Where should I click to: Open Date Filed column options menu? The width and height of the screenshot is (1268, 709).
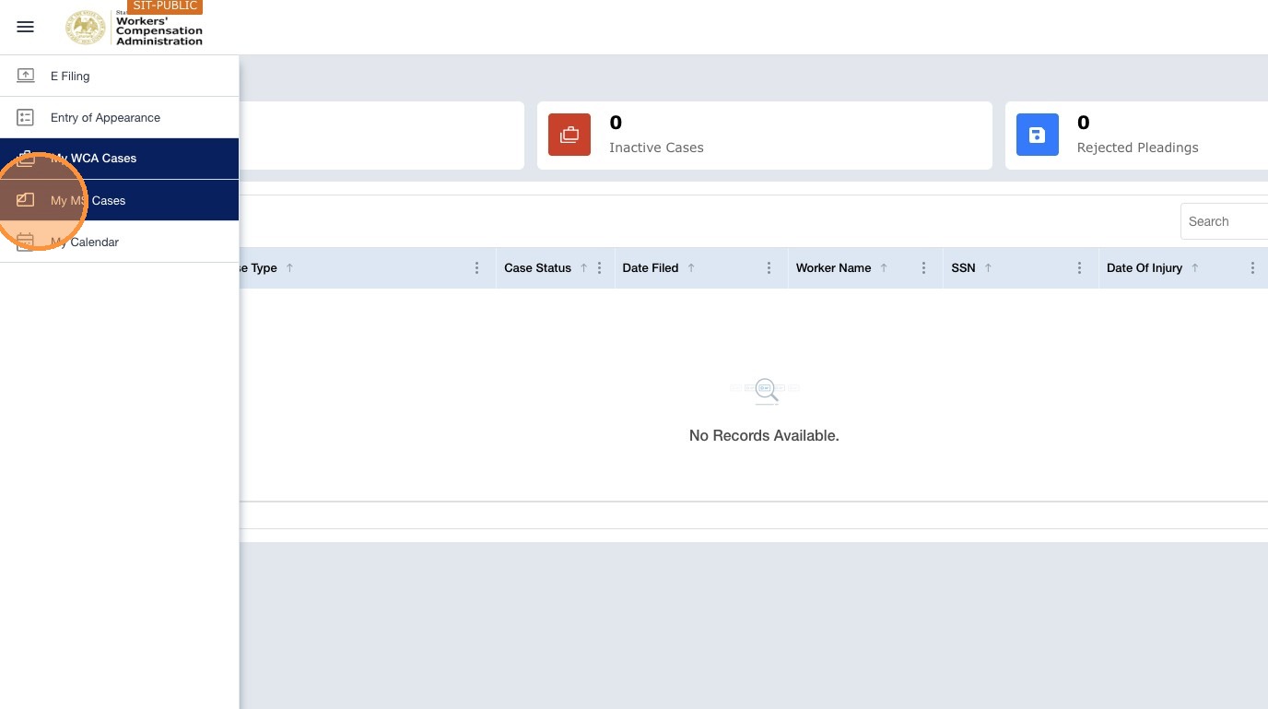coord(769,267)
